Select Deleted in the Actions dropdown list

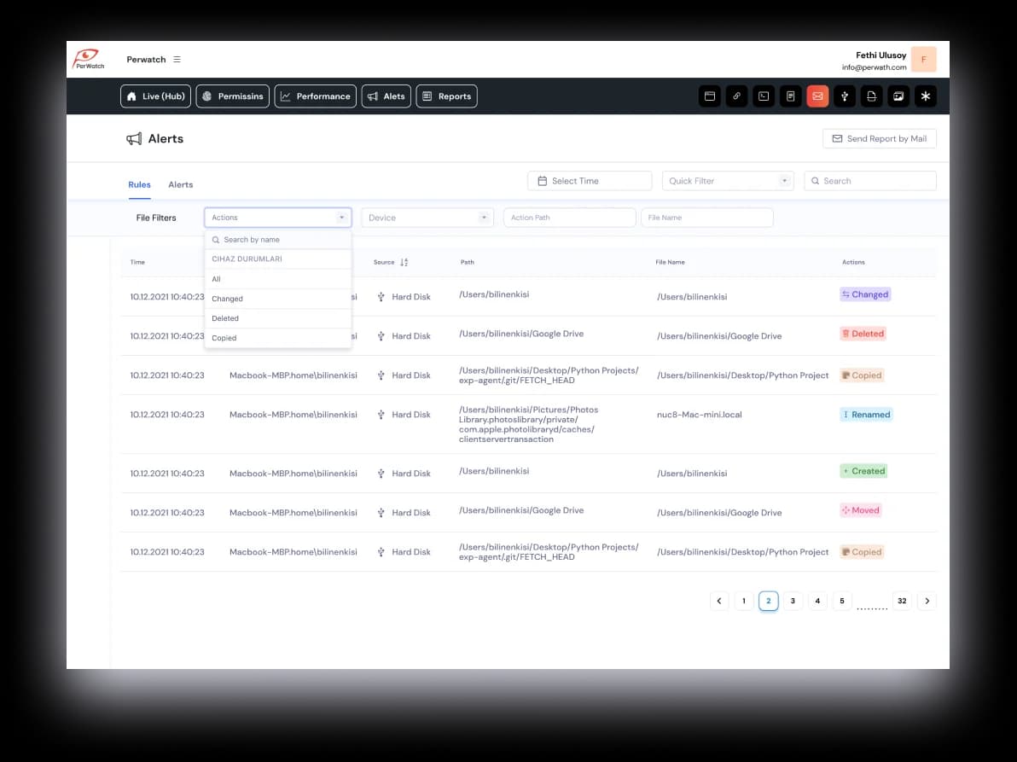(x=224, y=318)
